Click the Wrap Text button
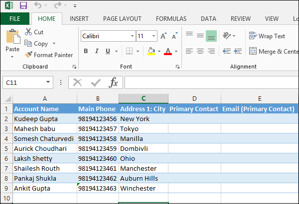This screenshot has height=204, width=299. 267,36
